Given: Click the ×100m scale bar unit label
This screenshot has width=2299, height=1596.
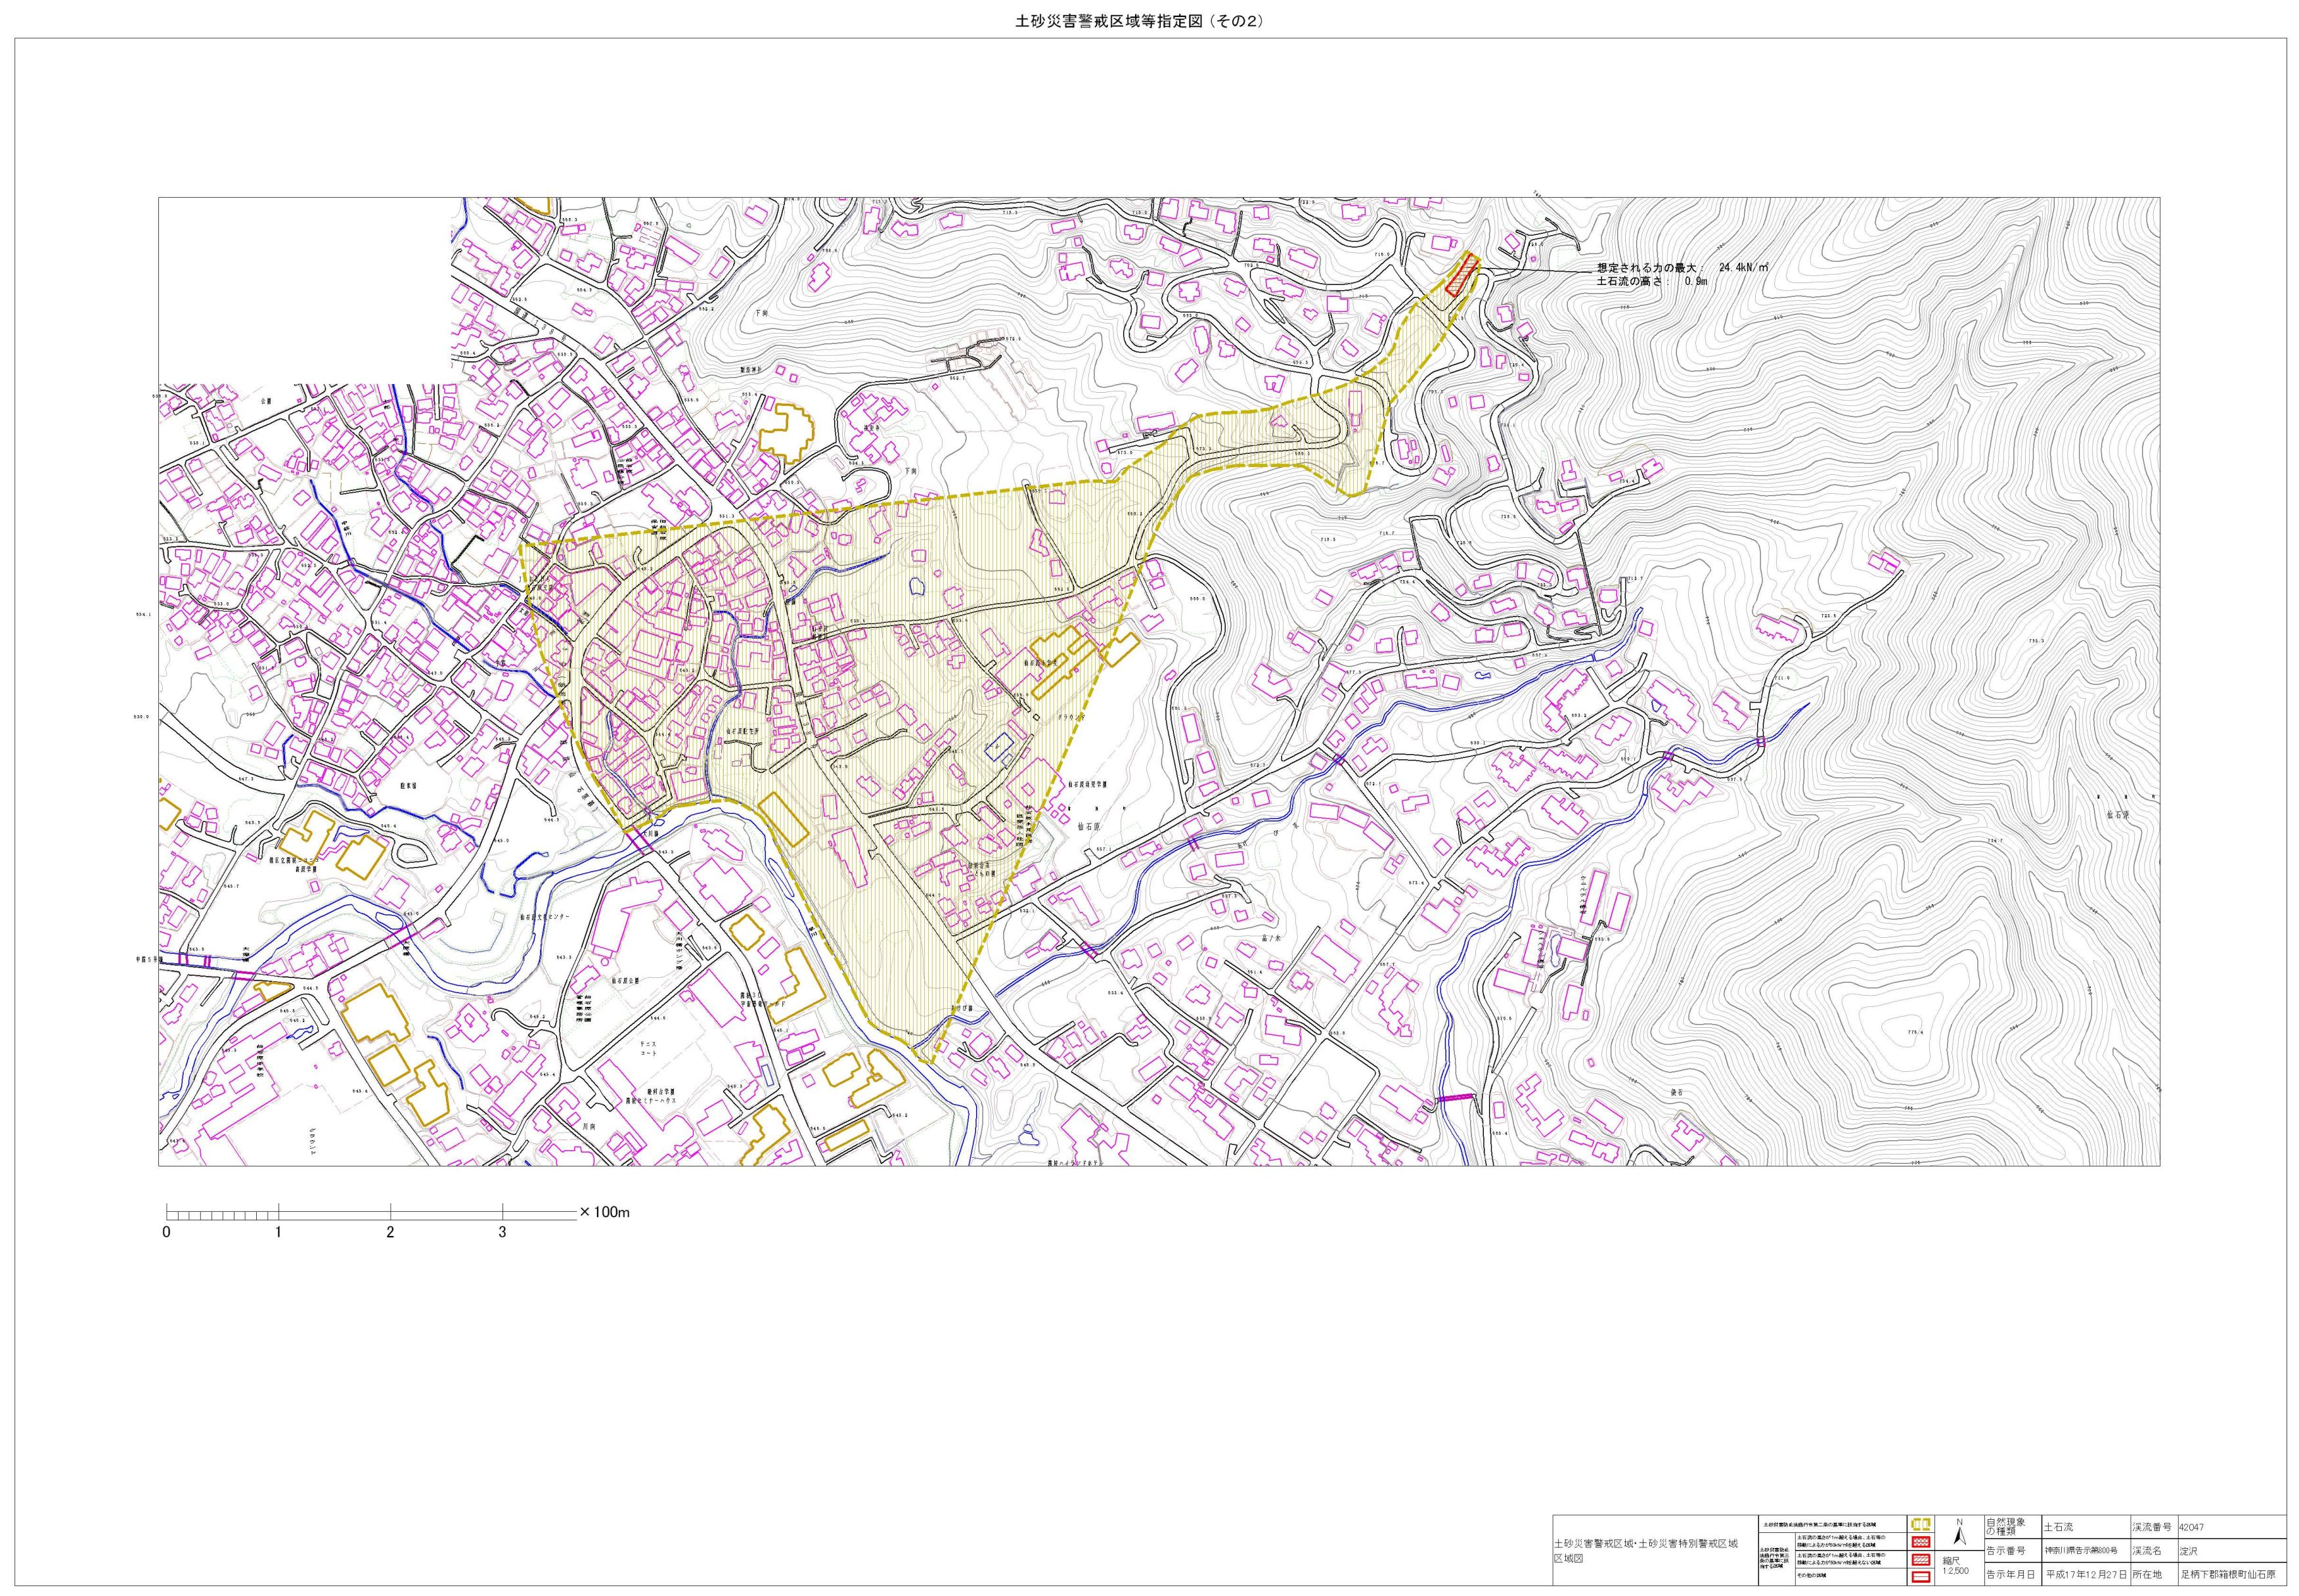Looking at the screenshot, I should point(603,1212).
